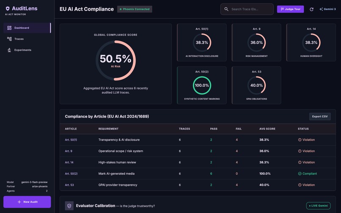Sort by the TRACES column header
The width and height of the screenshot is (341, 213).
184,128
